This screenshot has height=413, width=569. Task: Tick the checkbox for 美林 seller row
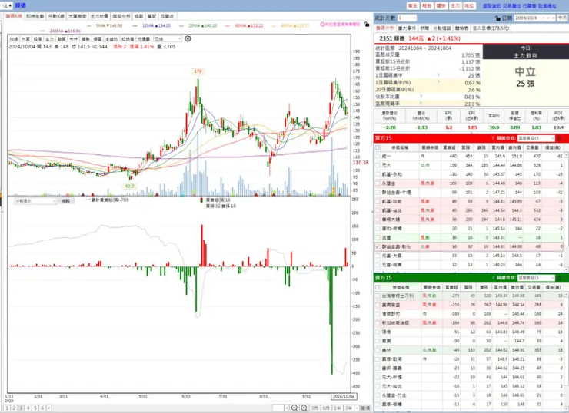tap(378, 350)
